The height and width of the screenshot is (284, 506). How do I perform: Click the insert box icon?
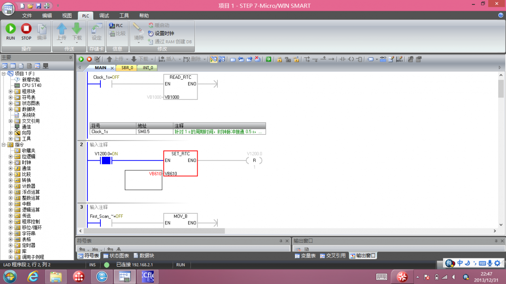point(359,59)
